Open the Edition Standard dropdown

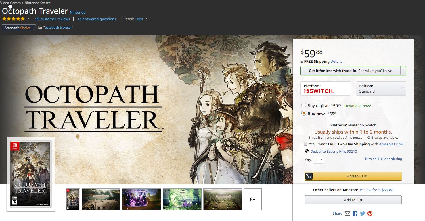click(x=381, y=89)
